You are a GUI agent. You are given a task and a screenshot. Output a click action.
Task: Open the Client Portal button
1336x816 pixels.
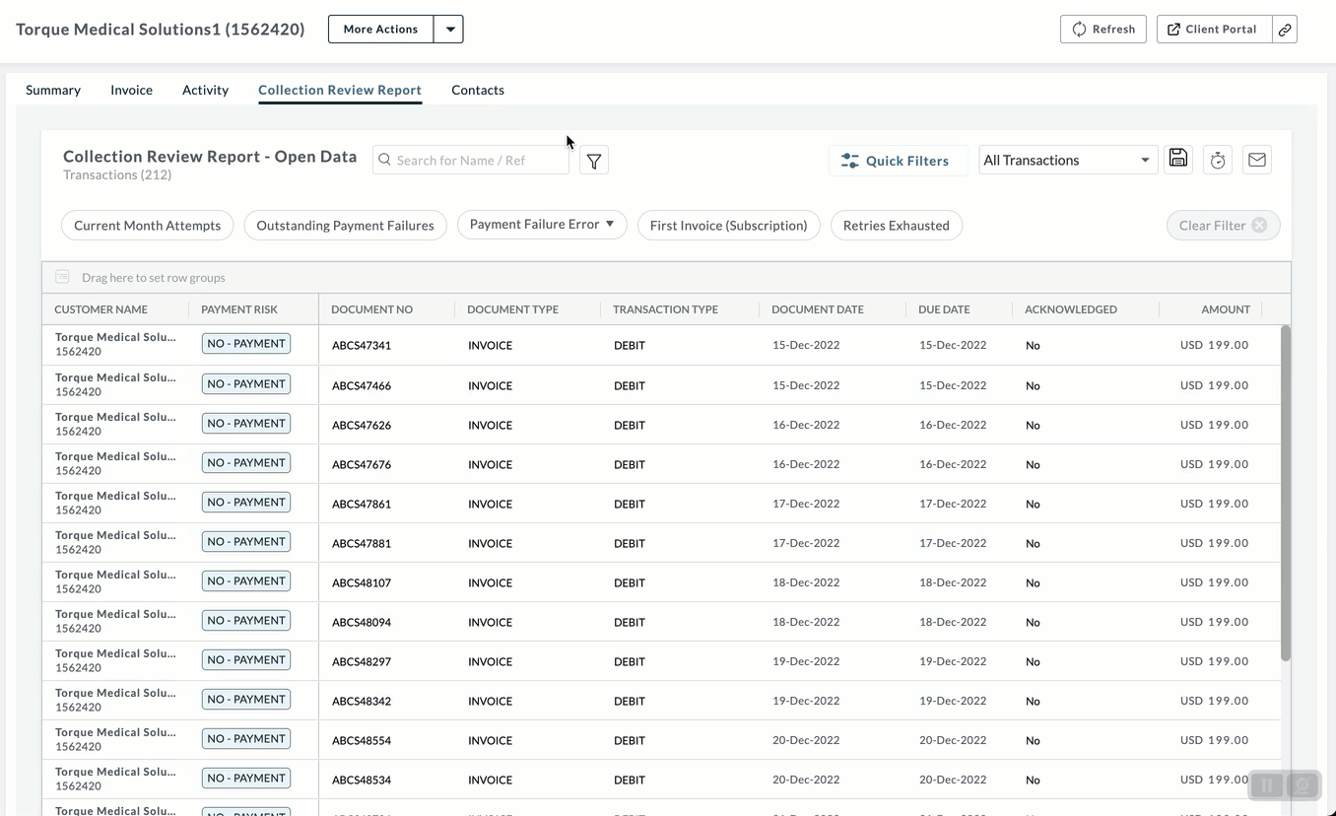coord(1214,30)
